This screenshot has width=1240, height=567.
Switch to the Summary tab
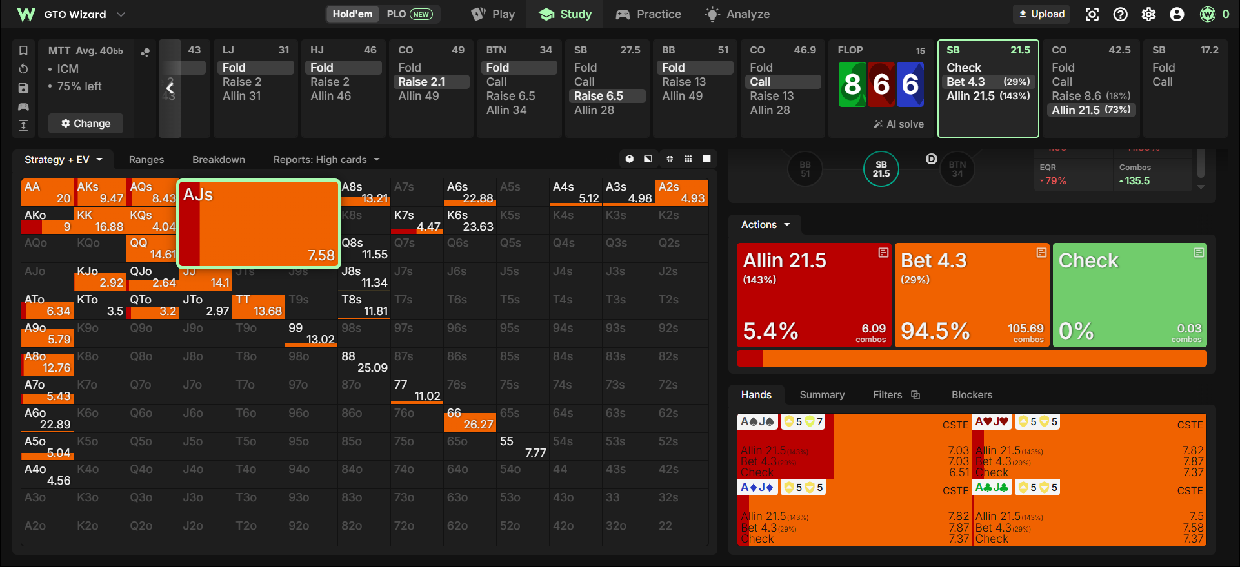click(x=822, y=395)
